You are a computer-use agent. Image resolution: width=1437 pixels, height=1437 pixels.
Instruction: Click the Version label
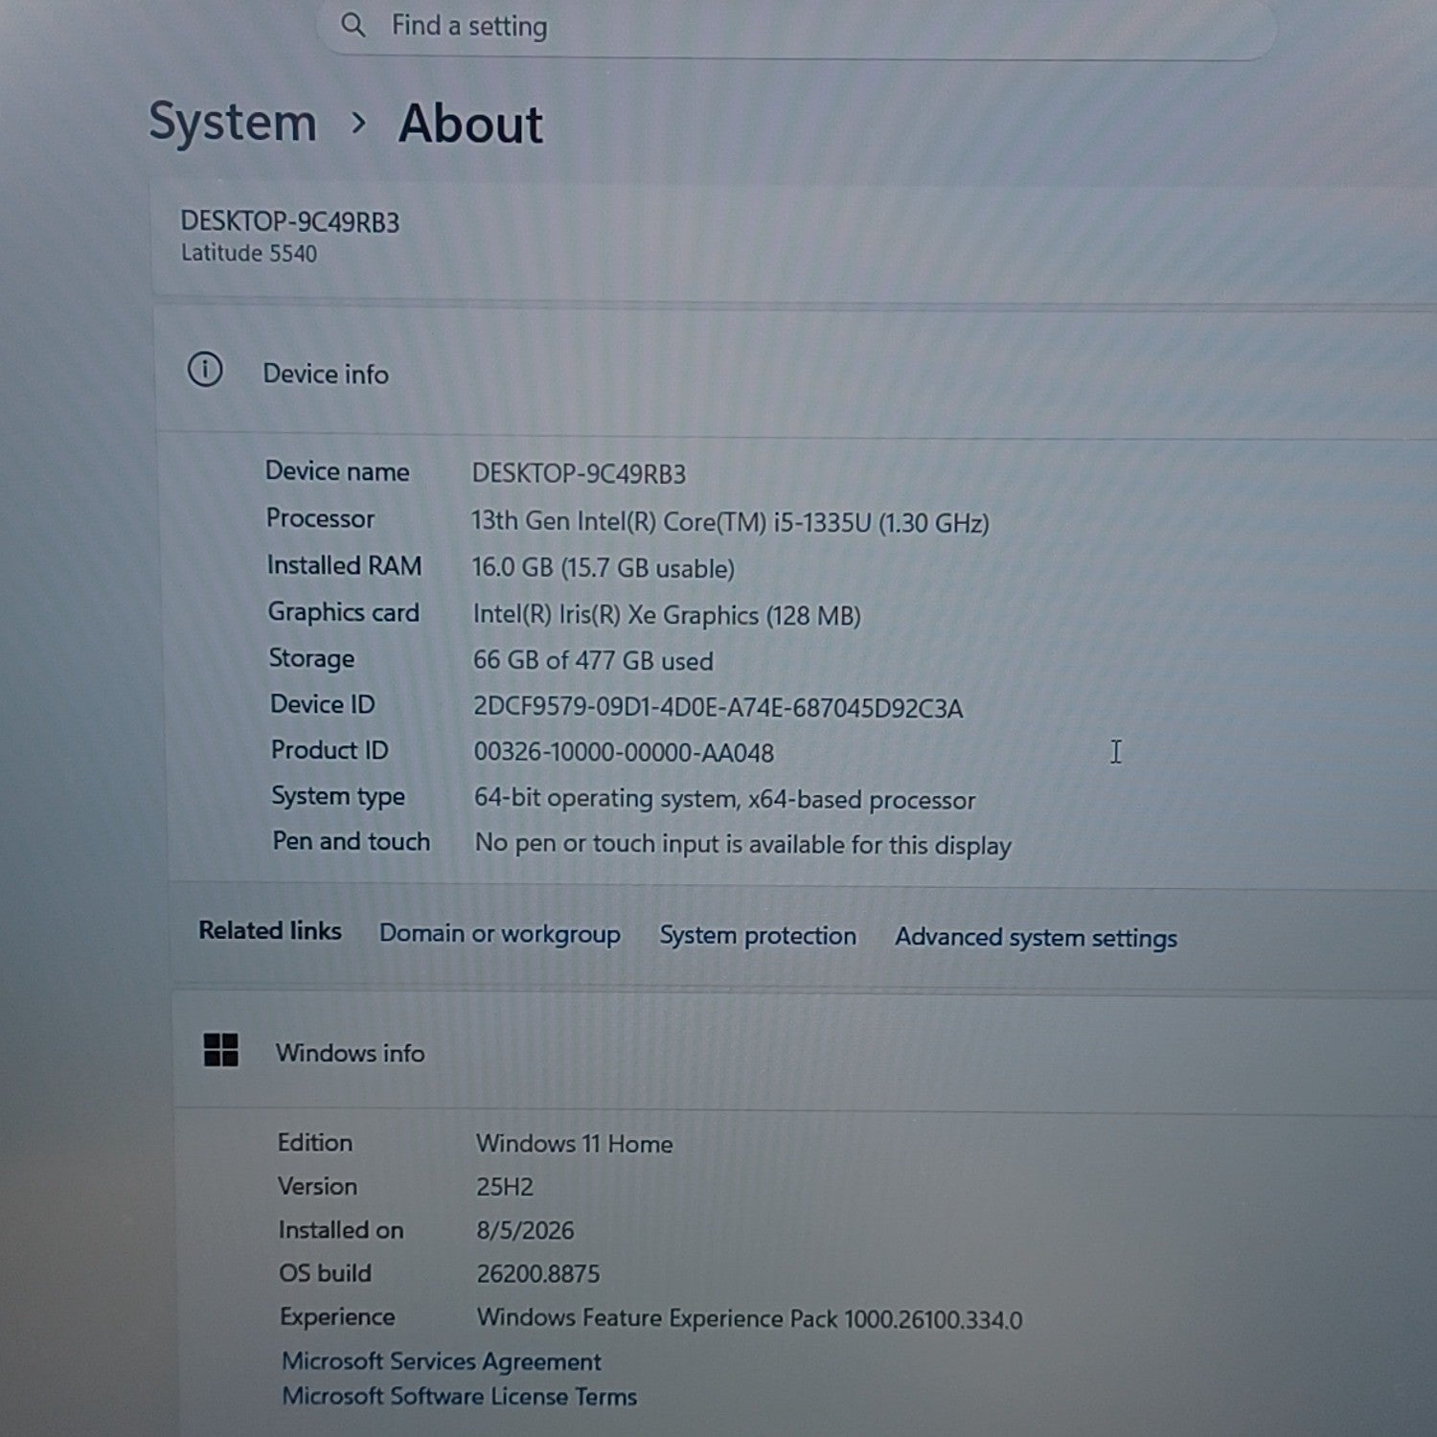click(x=317, y=1186)
